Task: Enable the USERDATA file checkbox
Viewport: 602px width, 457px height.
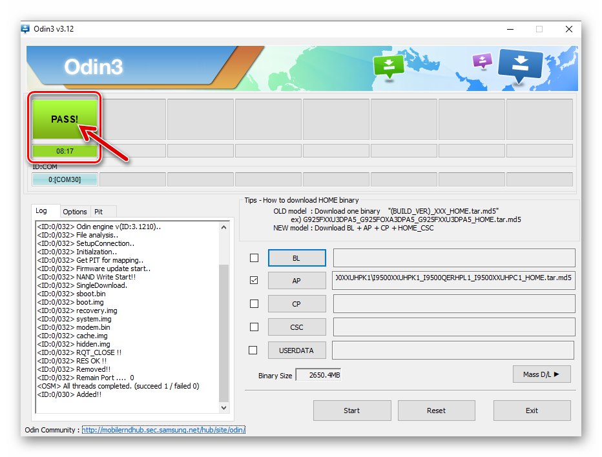Action: point(253,350)
